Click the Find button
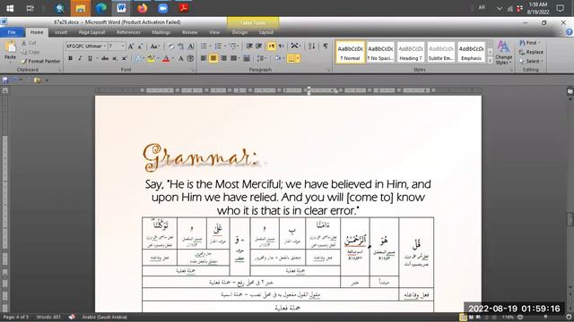 pos(530,43)
